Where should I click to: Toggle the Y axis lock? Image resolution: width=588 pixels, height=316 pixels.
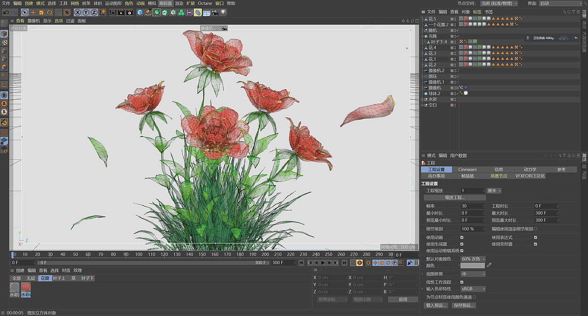pyautogui.click(x=86, y=12)
